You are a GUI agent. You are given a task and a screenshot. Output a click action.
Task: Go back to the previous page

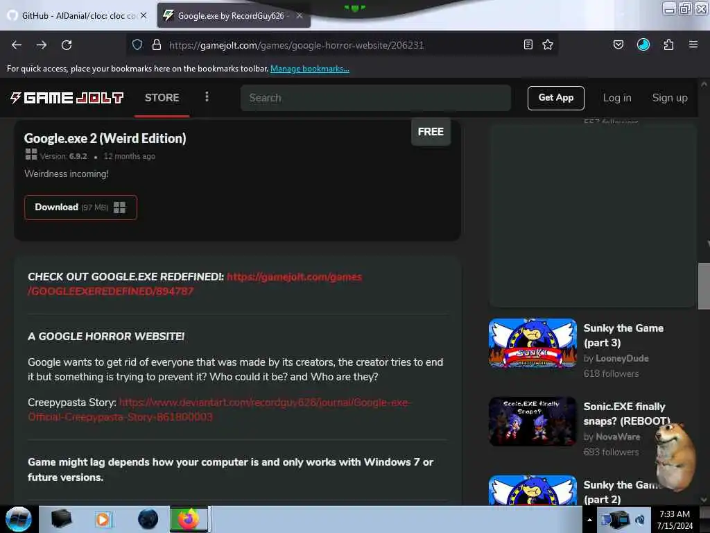(x=17, y=45)
